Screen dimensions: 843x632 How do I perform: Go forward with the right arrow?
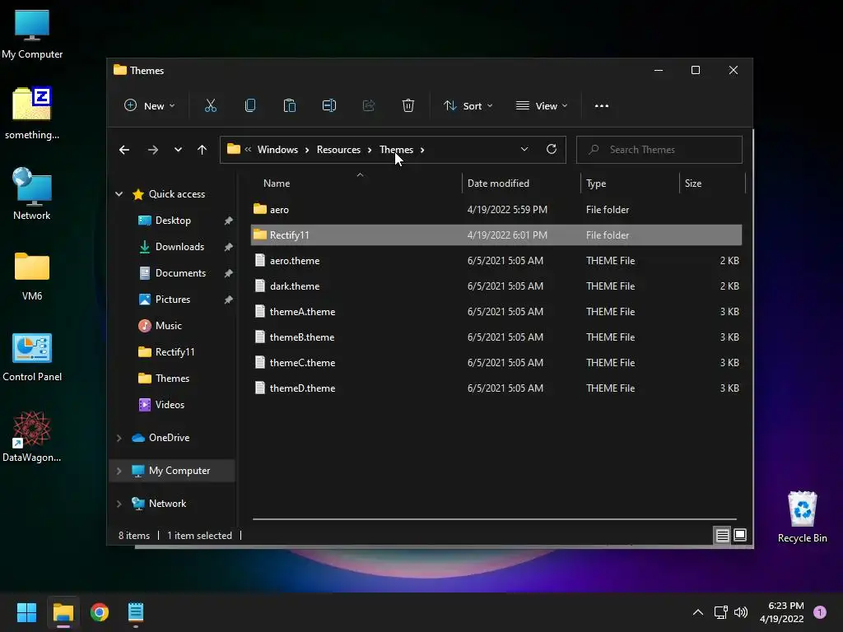pos(152,150)
